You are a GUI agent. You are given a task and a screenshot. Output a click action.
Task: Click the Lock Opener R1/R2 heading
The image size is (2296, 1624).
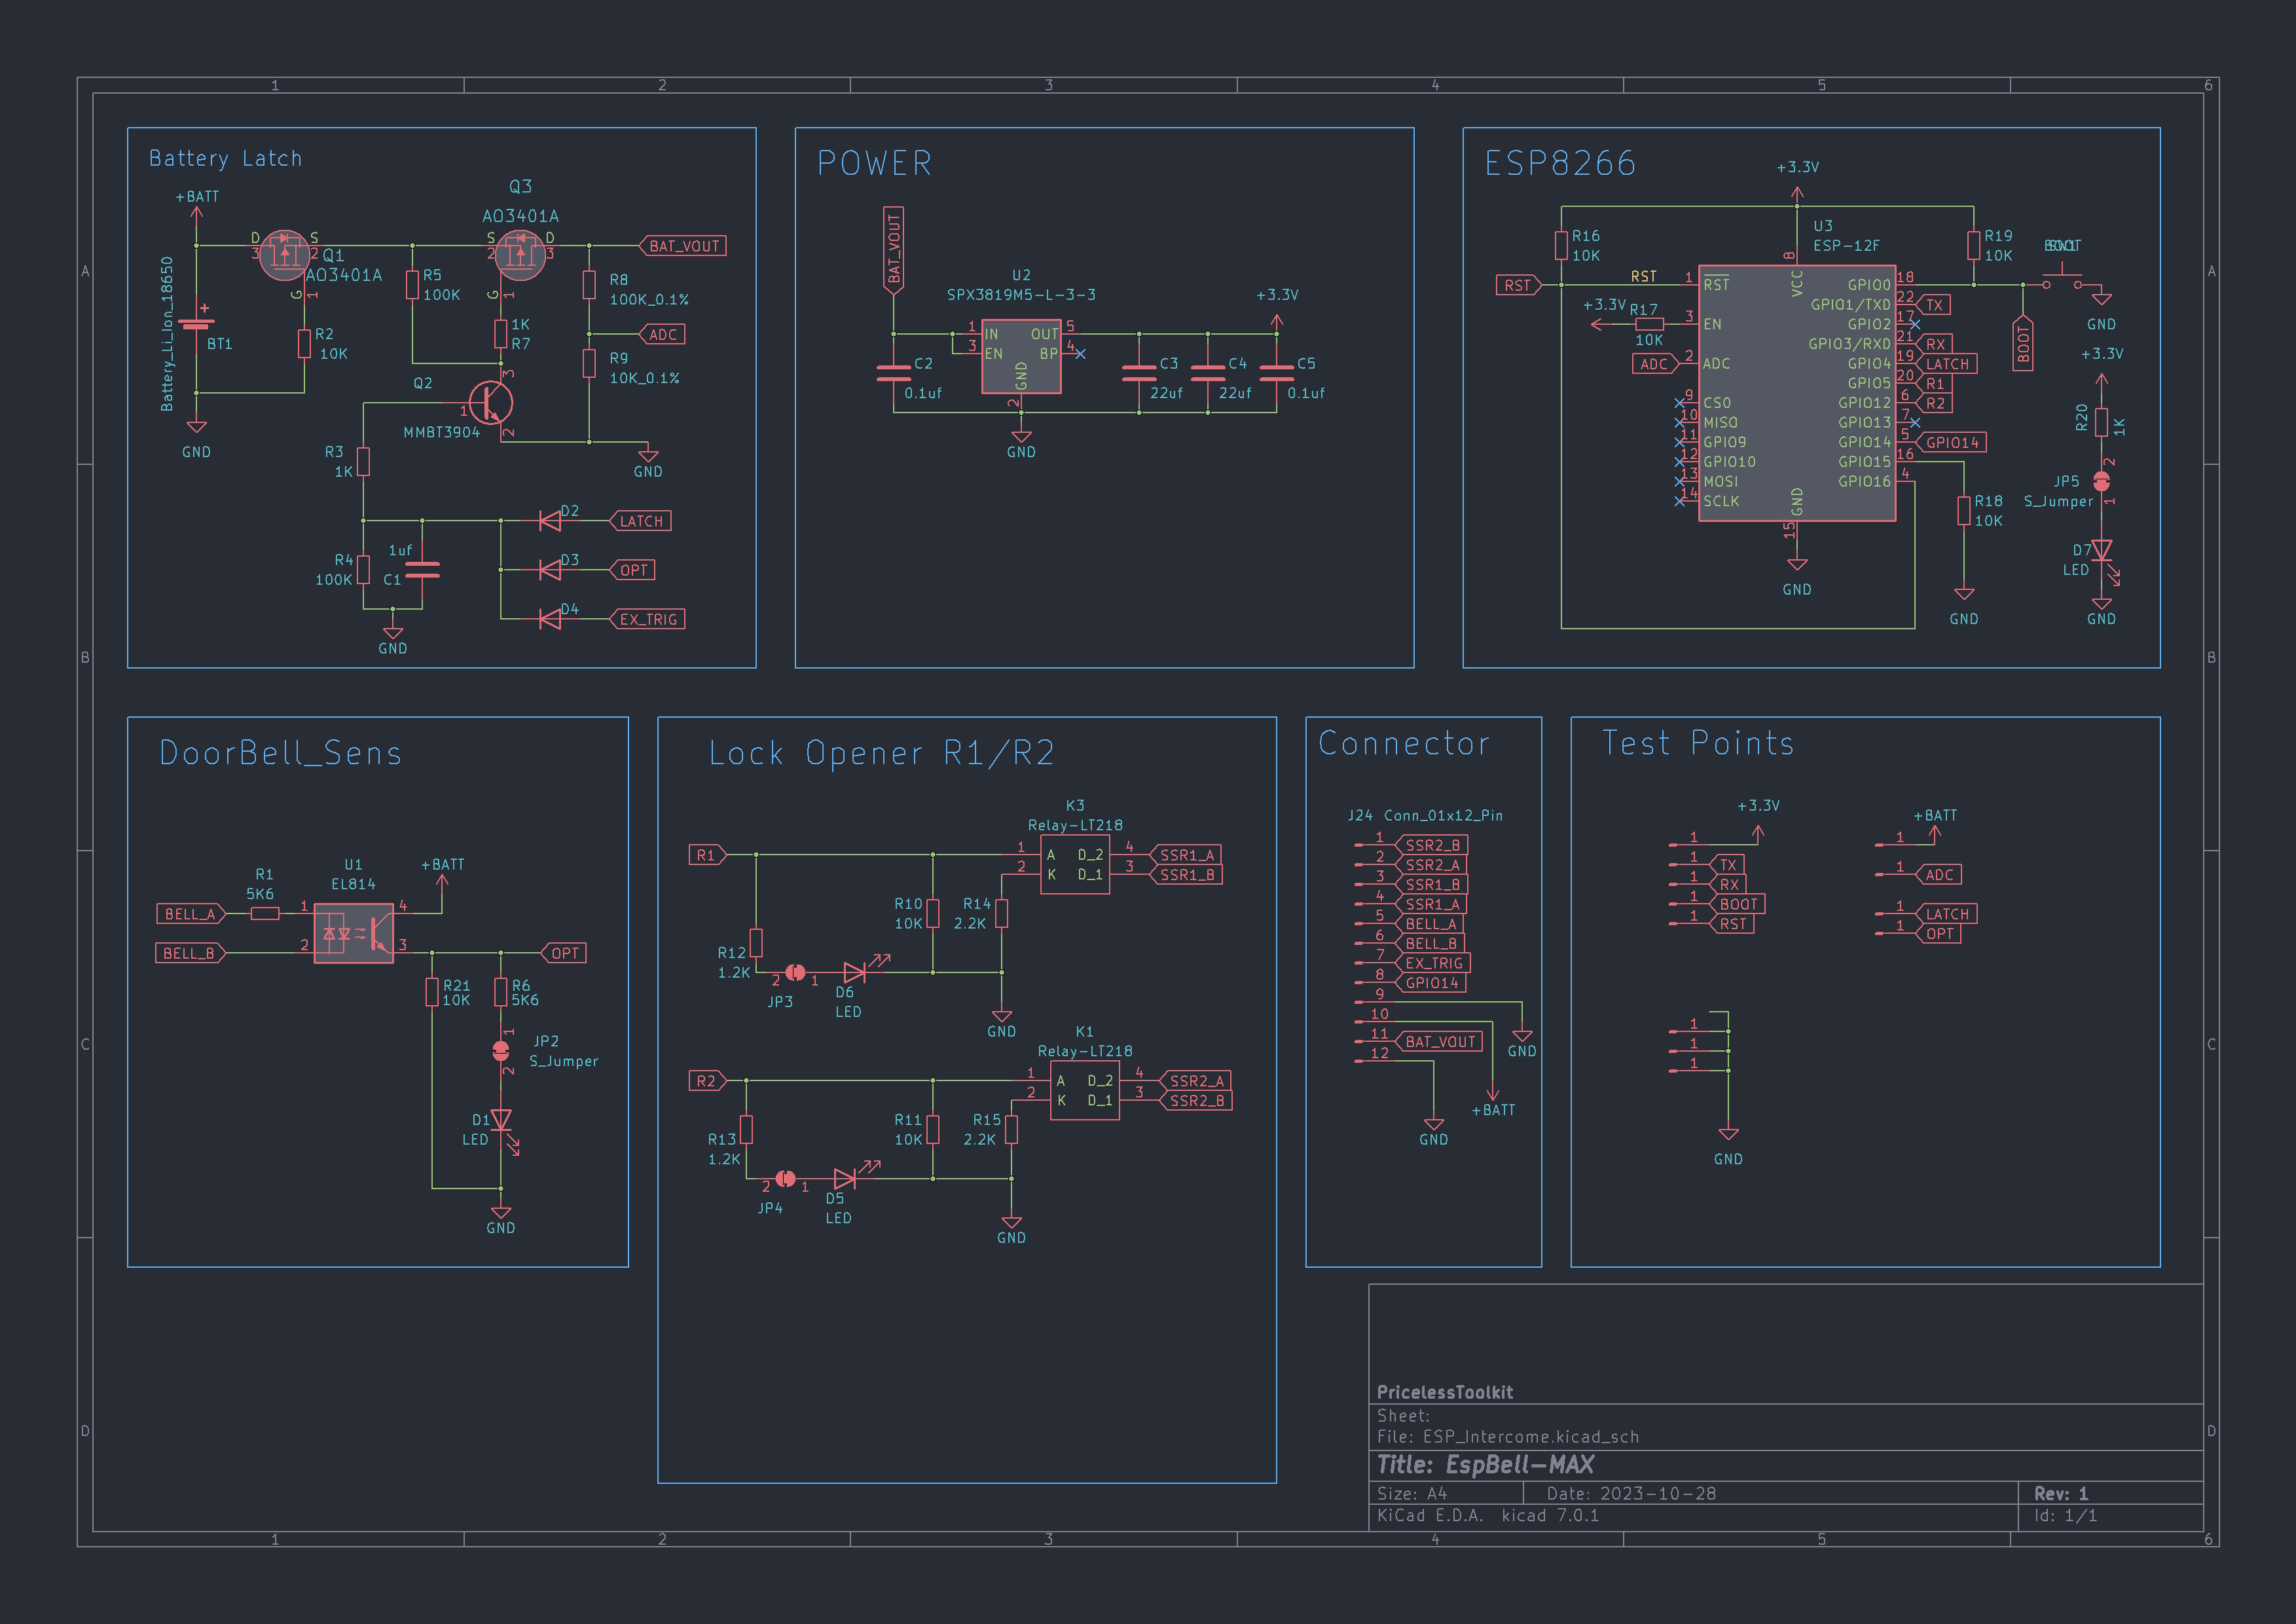pos(881,753)
